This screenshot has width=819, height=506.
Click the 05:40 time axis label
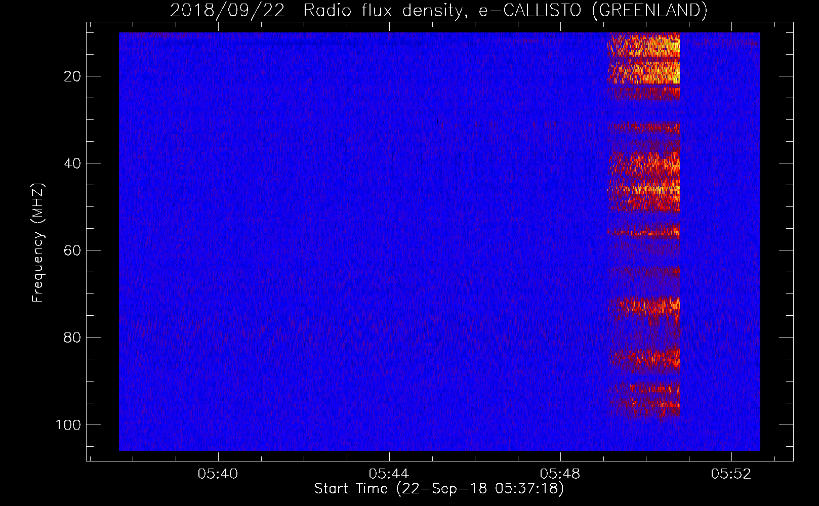(218, 474)
